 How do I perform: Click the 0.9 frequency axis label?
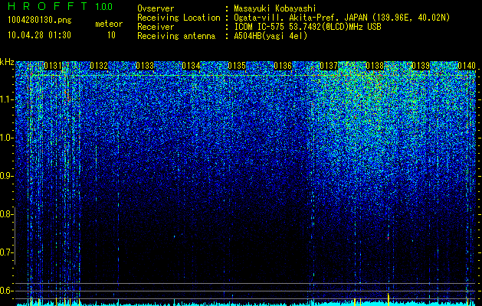tap(6, 176)
